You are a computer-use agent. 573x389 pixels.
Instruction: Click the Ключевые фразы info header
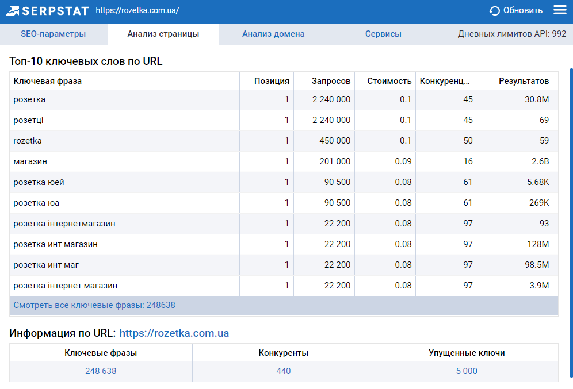coord(101,353)
